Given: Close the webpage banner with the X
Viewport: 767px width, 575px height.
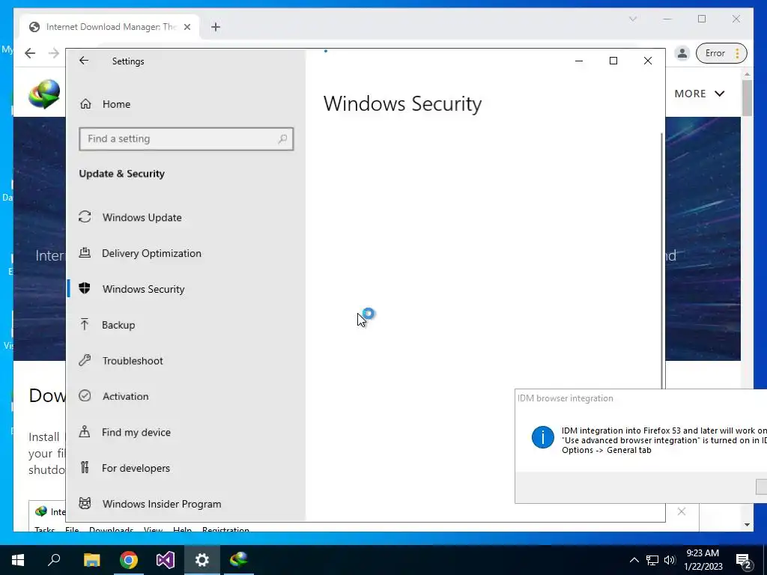Looking at the screenshot, I should pos(682,511).
